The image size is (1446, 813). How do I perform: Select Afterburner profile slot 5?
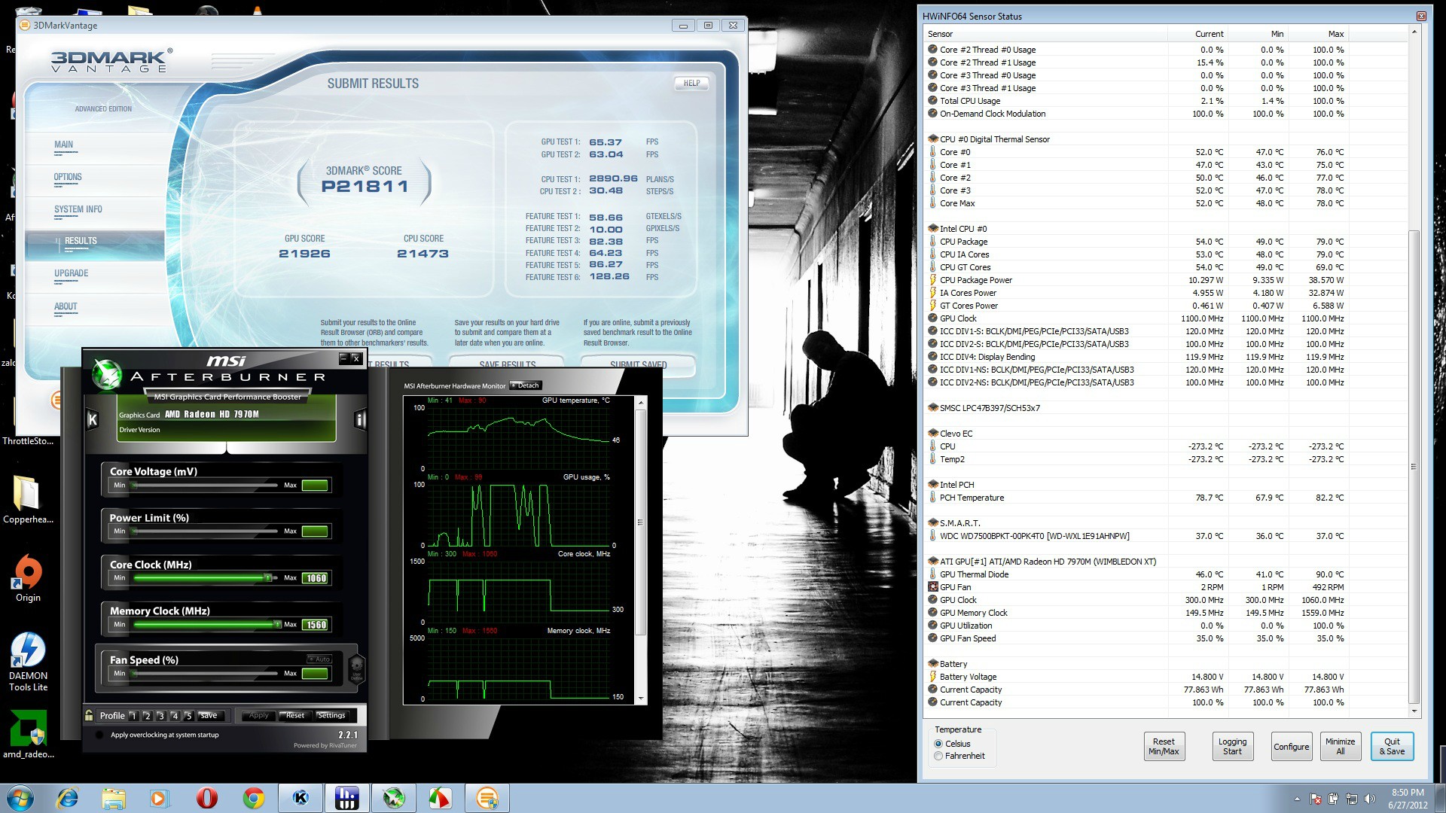[189, 716]
